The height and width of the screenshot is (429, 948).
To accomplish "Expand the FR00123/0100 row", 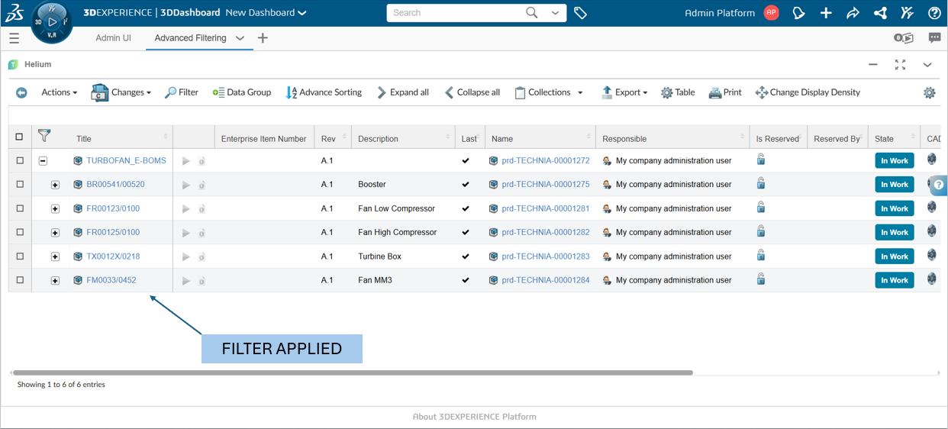I will pos(55,208).
